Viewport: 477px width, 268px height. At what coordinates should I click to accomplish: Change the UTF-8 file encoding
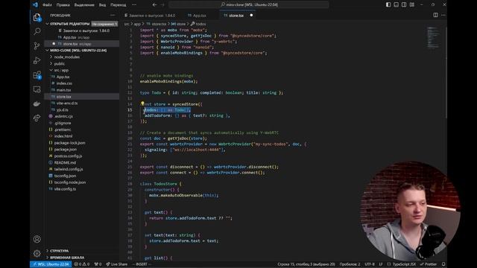(x=370, y=264)
